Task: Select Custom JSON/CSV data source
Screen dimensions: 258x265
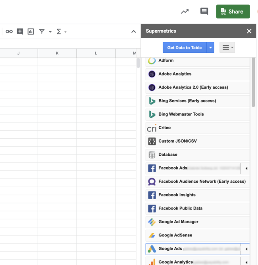Action: coord(198,141)
